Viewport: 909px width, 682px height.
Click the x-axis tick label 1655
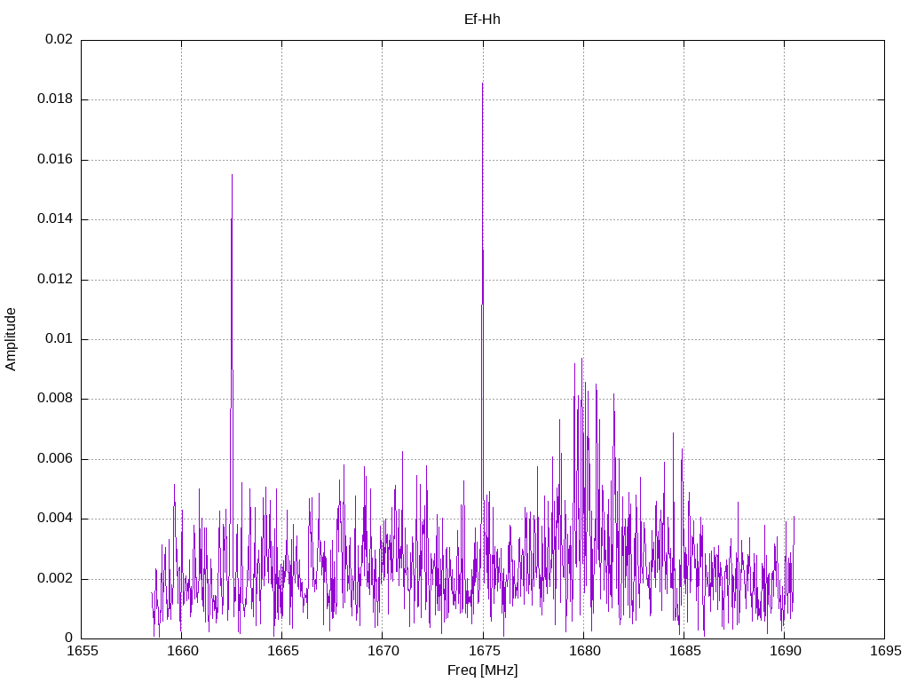(82, 651)
